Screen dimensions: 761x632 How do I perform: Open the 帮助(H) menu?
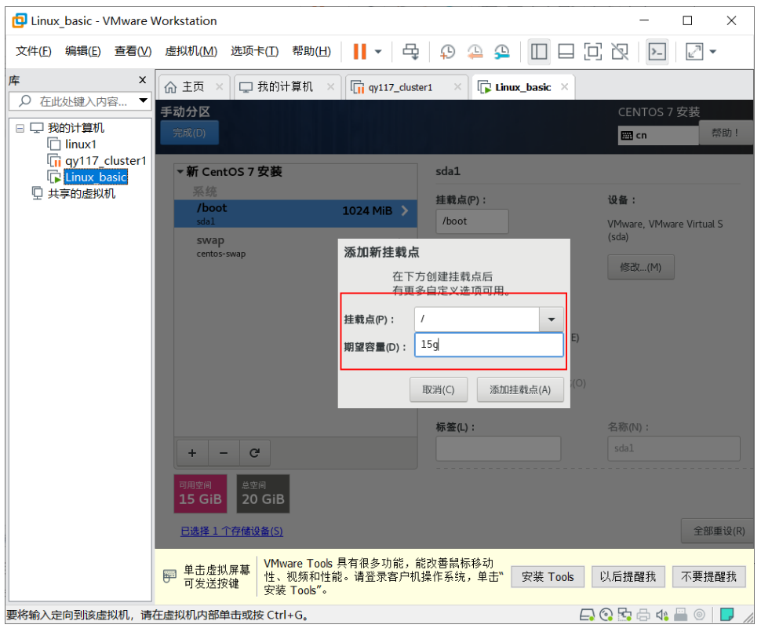(311, 51)
